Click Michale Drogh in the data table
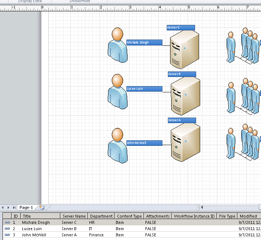 tap(36, 222)
